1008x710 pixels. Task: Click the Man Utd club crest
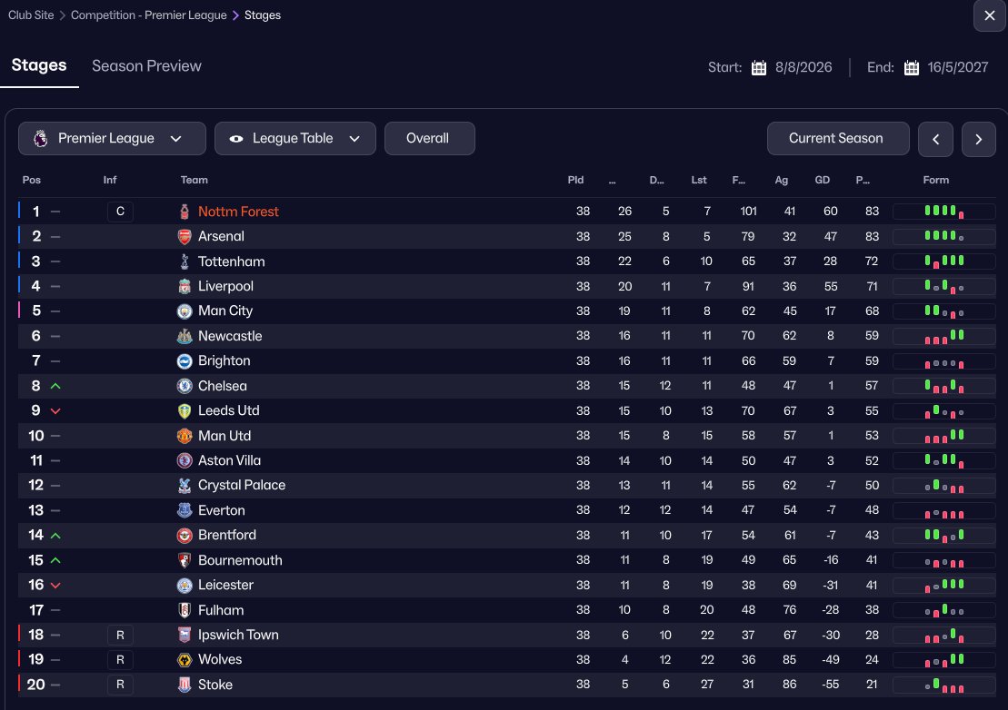[x=185, y=436]
